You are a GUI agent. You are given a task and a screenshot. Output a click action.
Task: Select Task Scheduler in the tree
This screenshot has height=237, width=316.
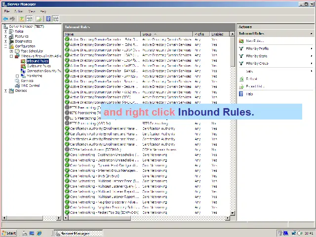(x=32, y=51)
